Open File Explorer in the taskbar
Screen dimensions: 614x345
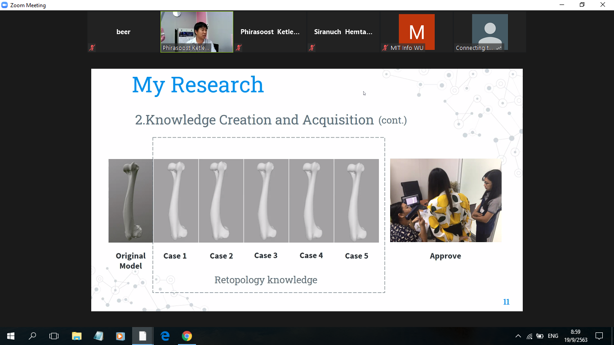[x=77, y=336]
